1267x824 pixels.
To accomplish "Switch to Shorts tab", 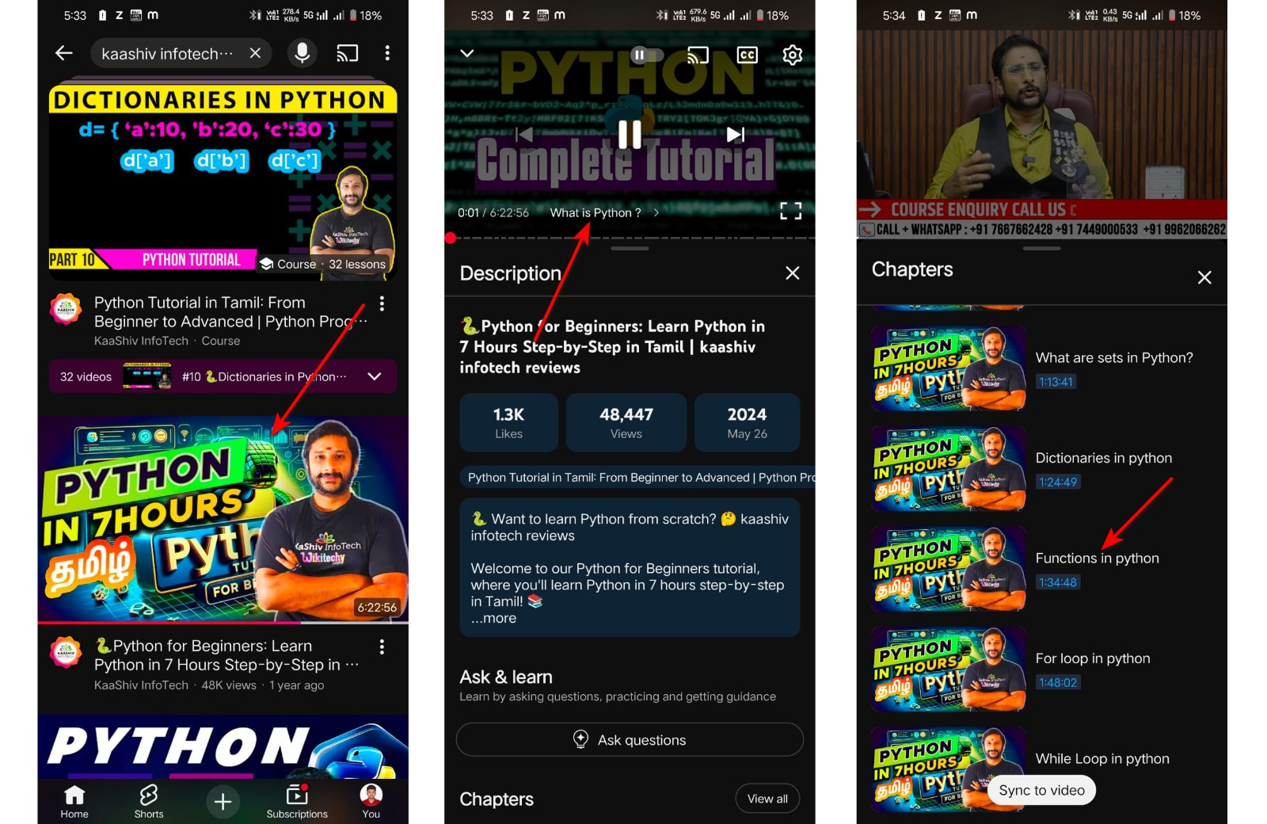I will pyautogui.click(x=149, y=801).
